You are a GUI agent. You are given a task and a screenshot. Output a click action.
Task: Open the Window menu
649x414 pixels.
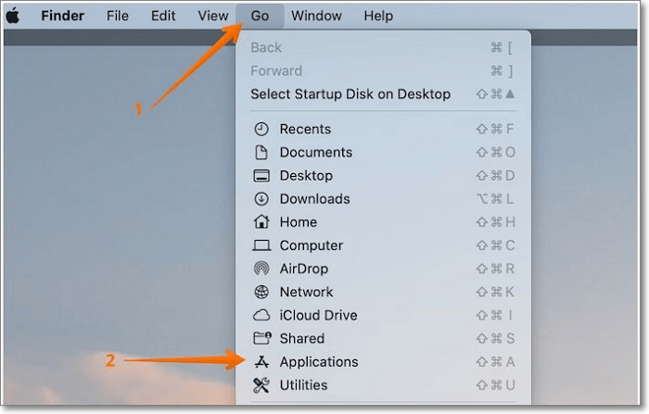(316, 16)
